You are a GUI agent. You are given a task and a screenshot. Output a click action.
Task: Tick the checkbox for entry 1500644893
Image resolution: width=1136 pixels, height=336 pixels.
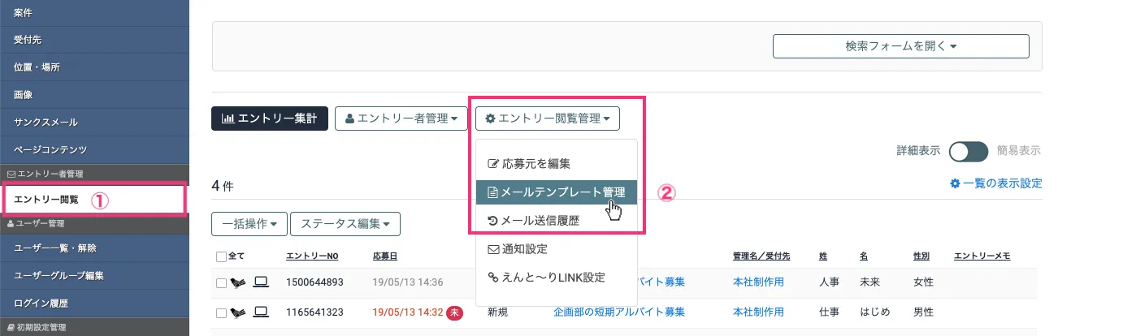coord(222,283)
